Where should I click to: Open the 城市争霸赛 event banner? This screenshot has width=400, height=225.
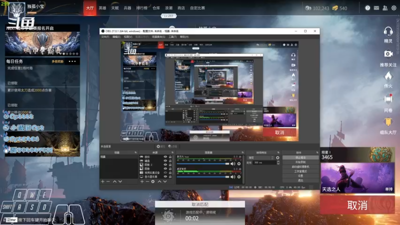click(42, 43)
